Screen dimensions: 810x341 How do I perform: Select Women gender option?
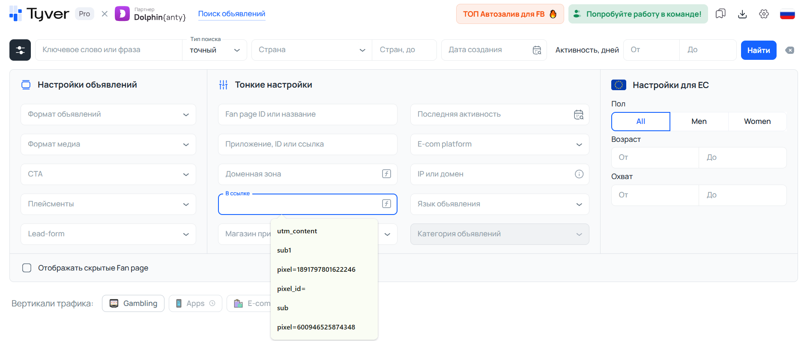click(x=757, y=121)
